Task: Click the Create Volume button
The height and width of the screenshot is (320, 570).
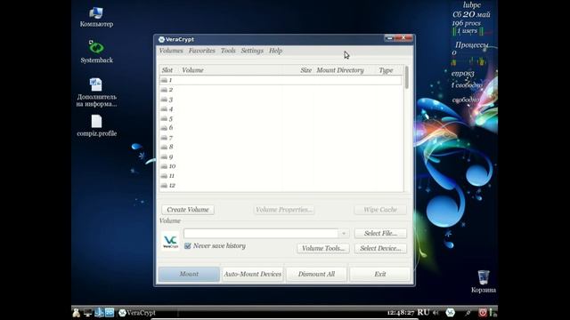Action: point(188,210)
